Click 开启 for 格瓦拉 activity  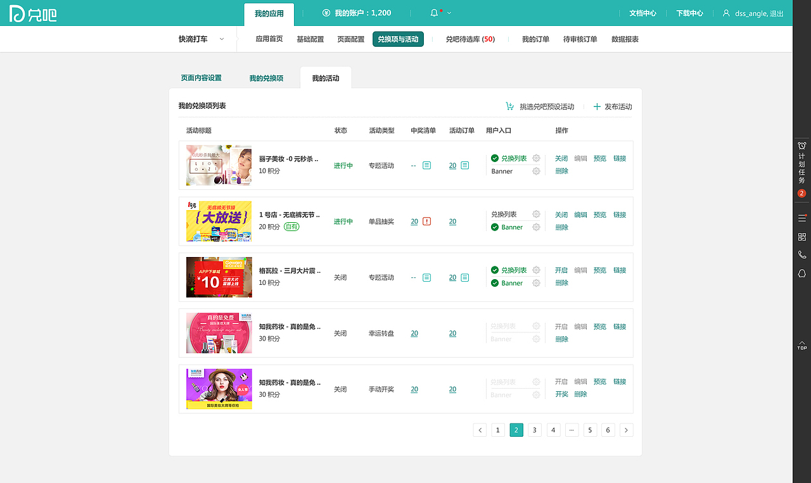pos(561,270)
